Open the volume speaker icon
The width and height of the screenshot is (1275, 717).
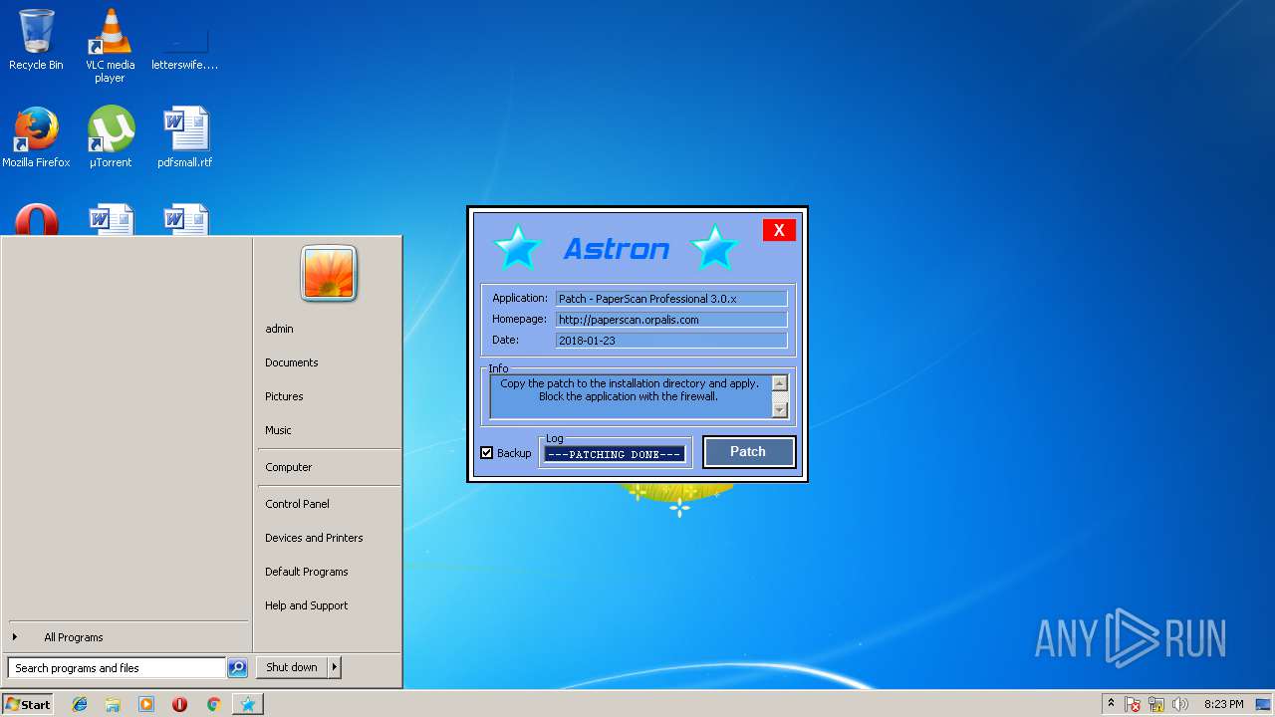coord(1180,705)
